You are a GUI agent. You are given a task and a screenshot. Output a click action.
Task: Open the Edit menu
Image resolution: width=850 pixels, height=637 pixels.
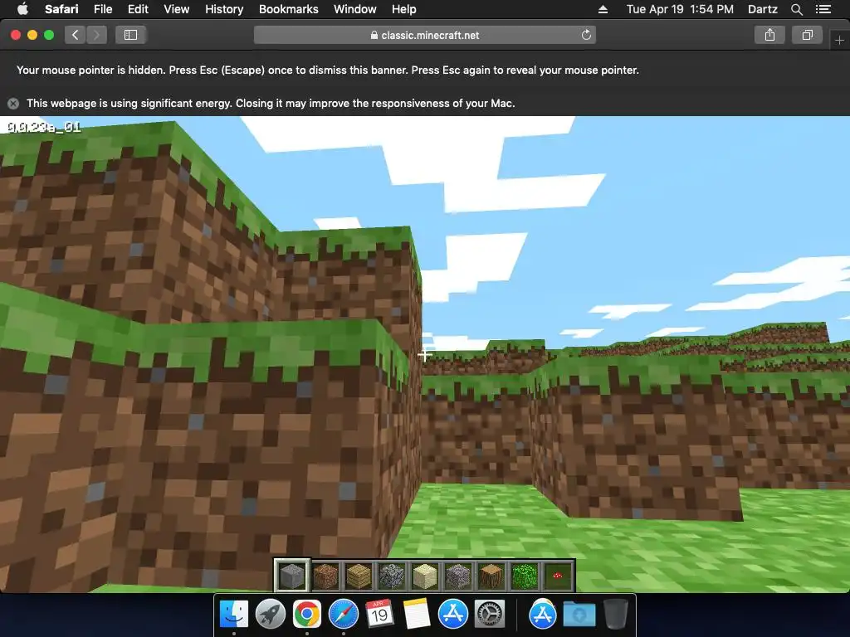tap(138, 9)
